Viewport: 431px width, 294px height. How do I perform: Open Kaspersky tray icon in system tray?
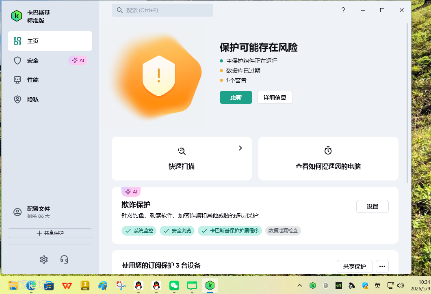pos(312,285)
